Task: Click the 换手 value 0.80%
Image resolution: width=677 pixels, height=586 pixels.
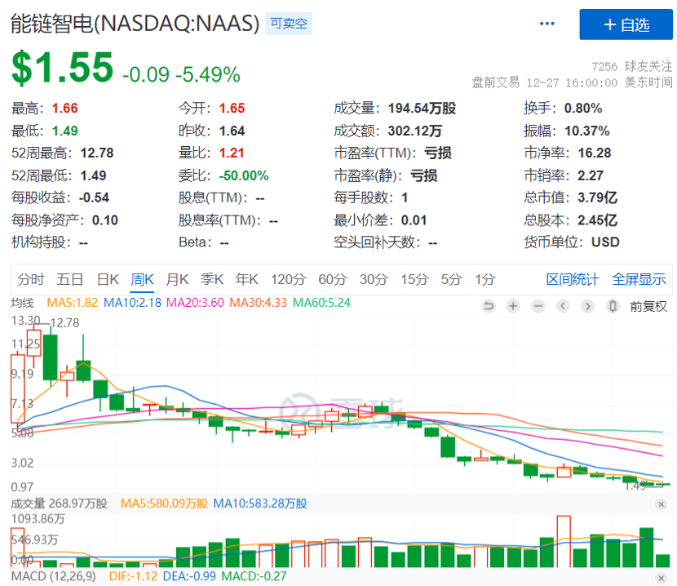Action: (x=583, y=108)
